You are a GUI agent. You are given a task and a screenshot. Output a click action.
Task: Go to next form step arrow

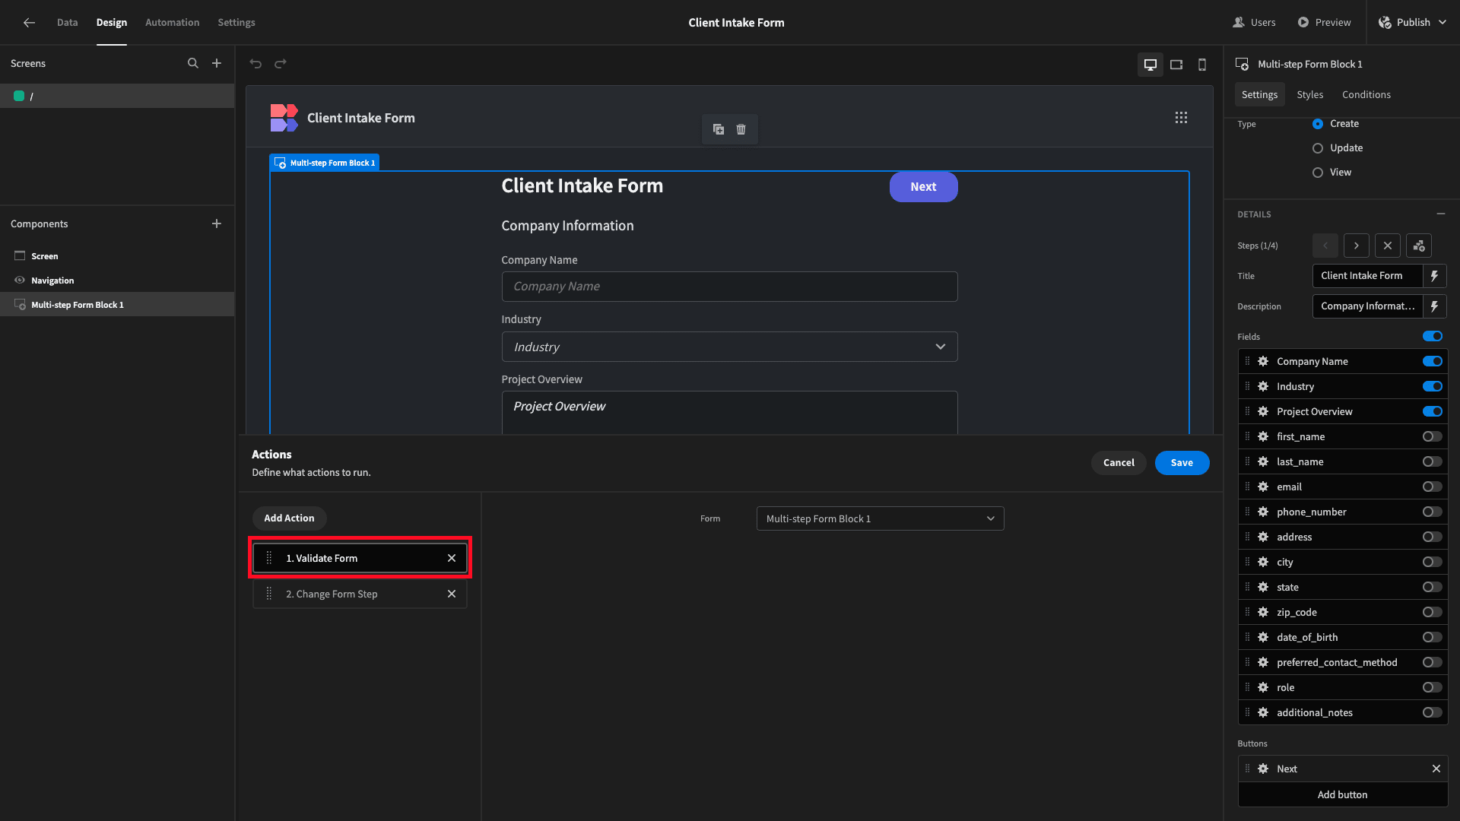1357,246
